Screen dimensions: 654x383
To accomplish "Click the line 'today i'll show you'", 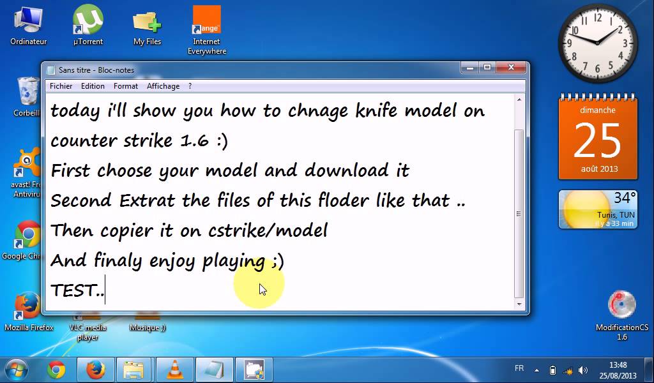I will click(267, 111).
